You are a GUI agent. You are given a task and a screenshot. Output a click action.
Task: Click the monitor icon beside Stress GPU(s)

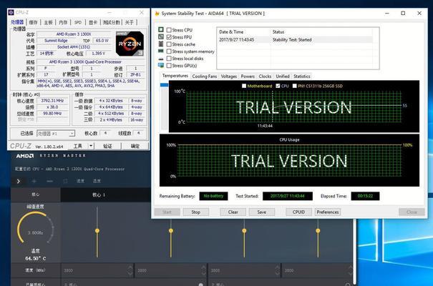161,65
